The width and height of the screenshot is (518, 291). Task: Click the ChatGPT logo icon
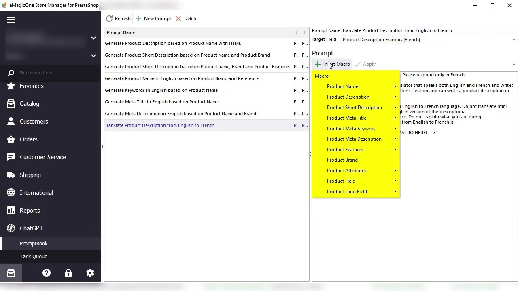click(x=11, y=228)
